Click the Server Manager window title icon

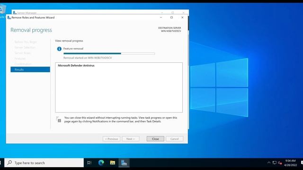coord(15,13)
